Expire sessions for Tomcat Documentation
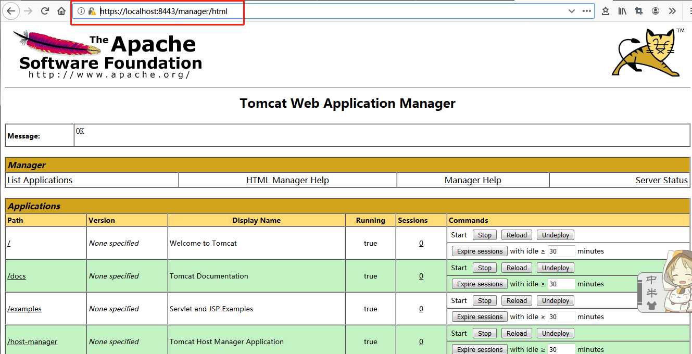Image resolution: width=692 pixels, height=354 pixels. 480,284
